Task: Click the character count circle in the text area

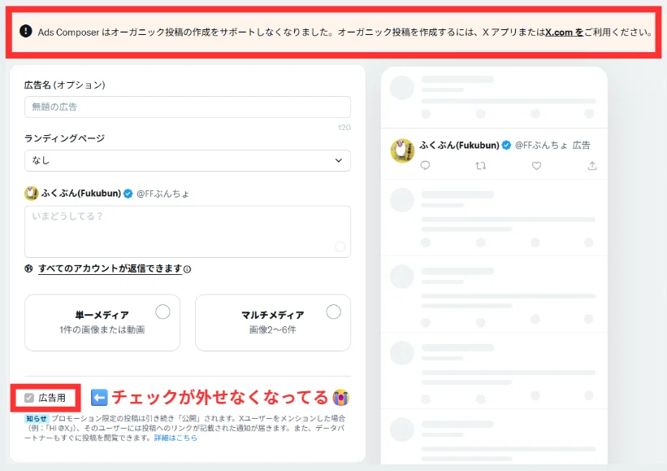Action: coord(340,247)
